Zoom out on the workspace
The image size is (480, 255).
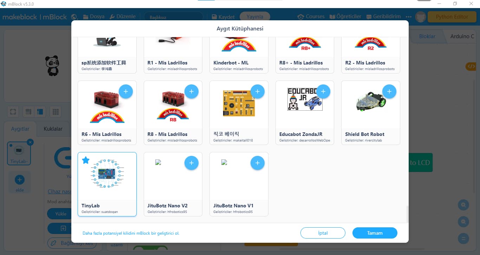(x=463, y=222)
